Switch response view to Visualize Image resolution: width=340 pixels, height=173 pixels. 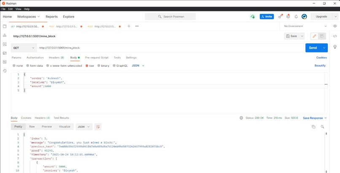tap(65, 127)
